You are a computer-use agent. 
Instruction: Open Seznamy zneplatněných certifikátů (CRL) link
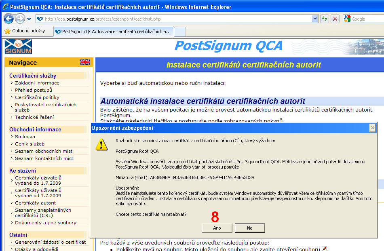(x=43, y=213)
